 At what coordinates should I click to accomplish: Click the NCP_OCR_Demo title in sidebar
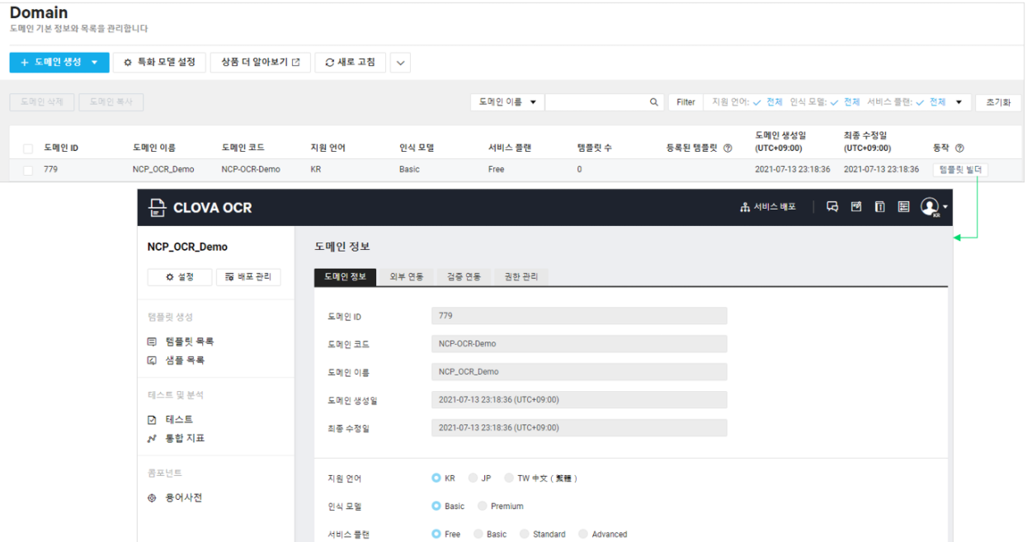[x=187, y=247]
